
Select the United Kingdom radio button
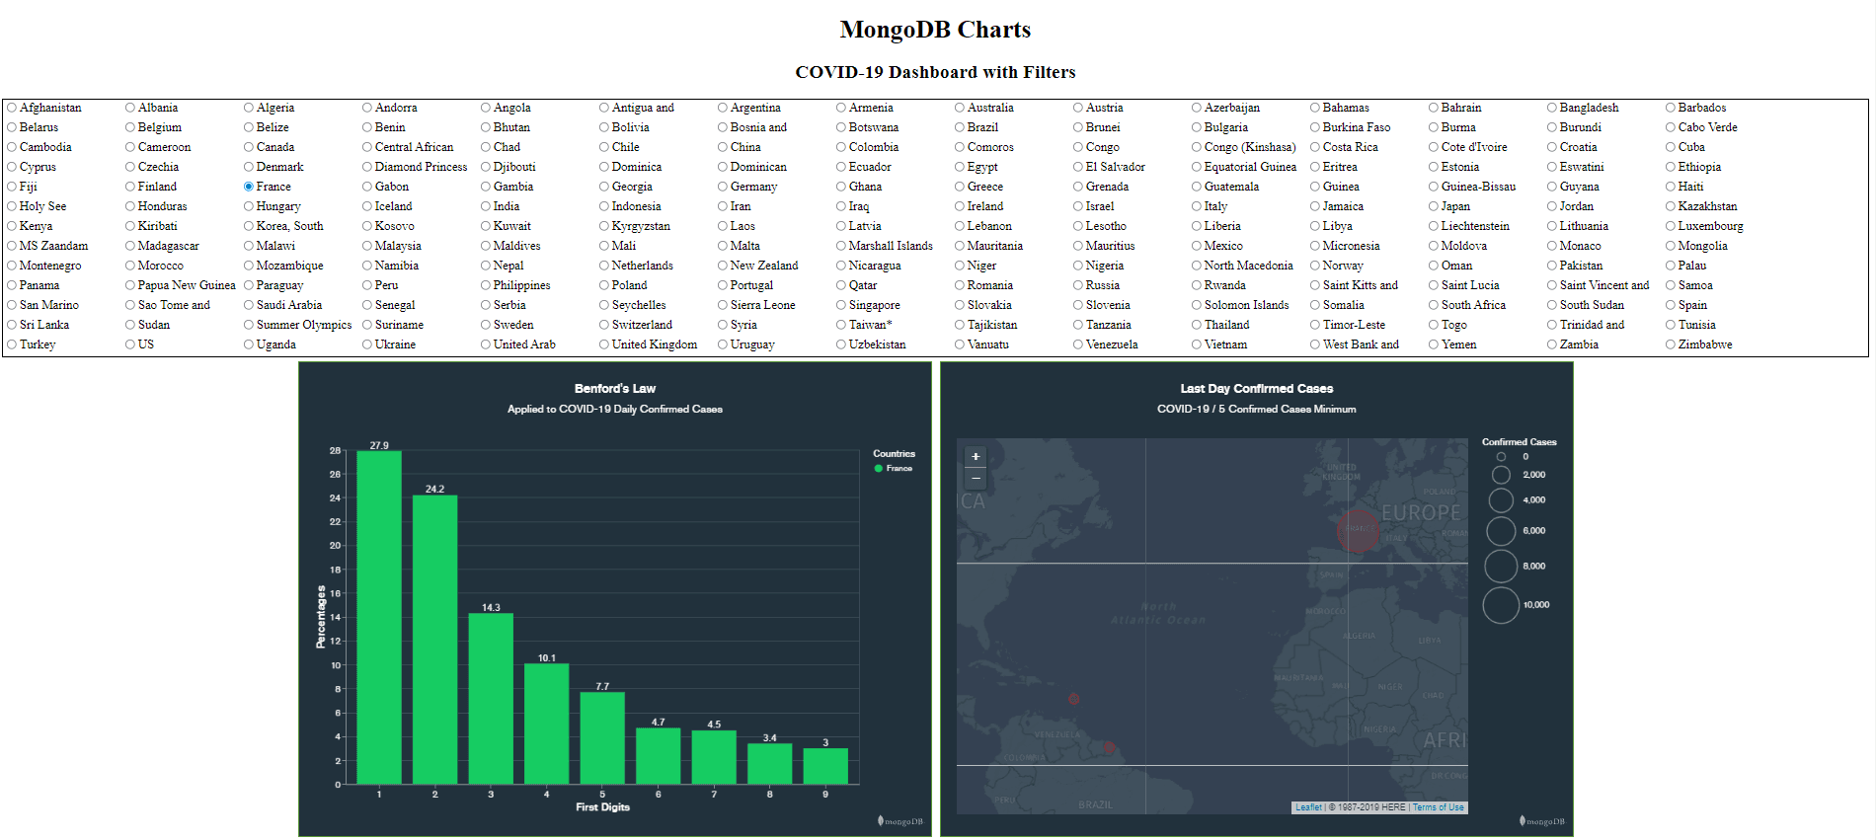(x=604, y=344)
